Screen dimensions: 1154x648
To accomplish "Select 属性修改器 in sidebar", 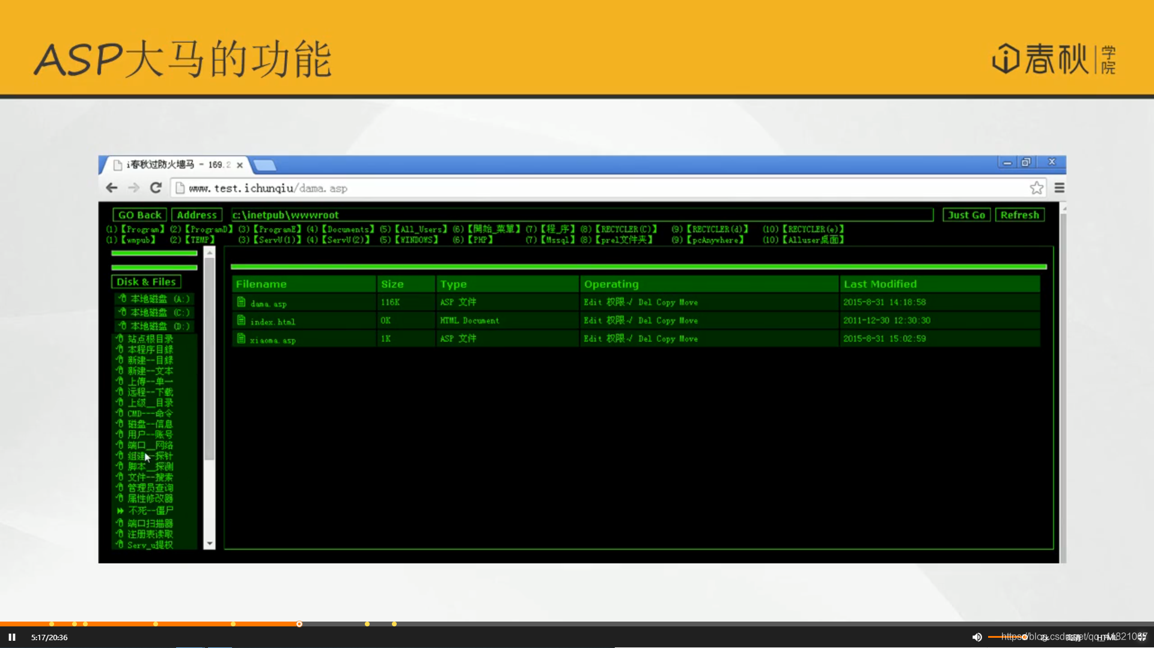I will [x=150, y=498].
